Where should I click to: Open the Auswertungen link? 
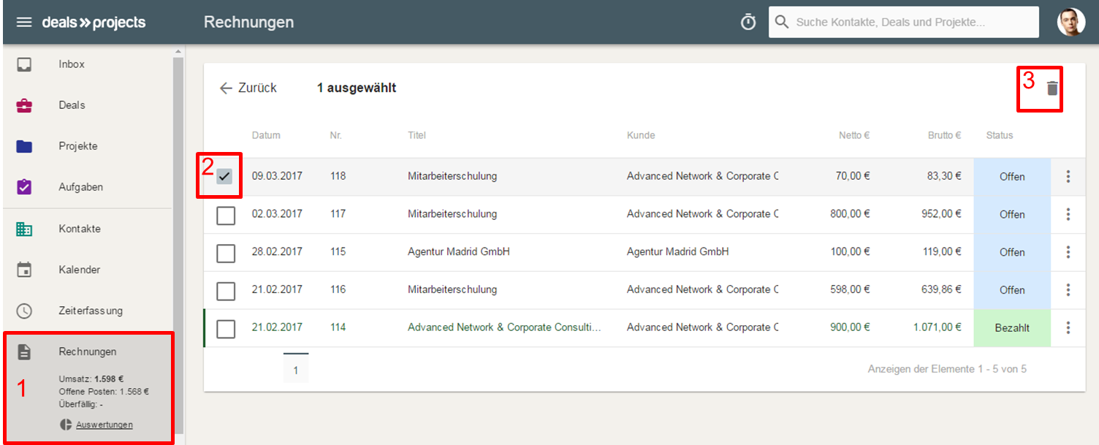(x=104, y=425)
